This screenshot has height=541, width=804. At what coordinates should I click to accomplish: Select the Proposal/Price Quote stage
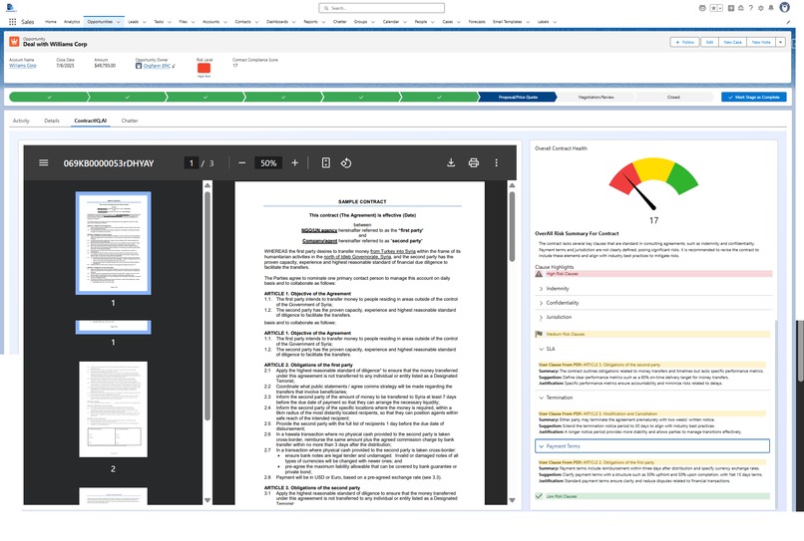point(518,97)
